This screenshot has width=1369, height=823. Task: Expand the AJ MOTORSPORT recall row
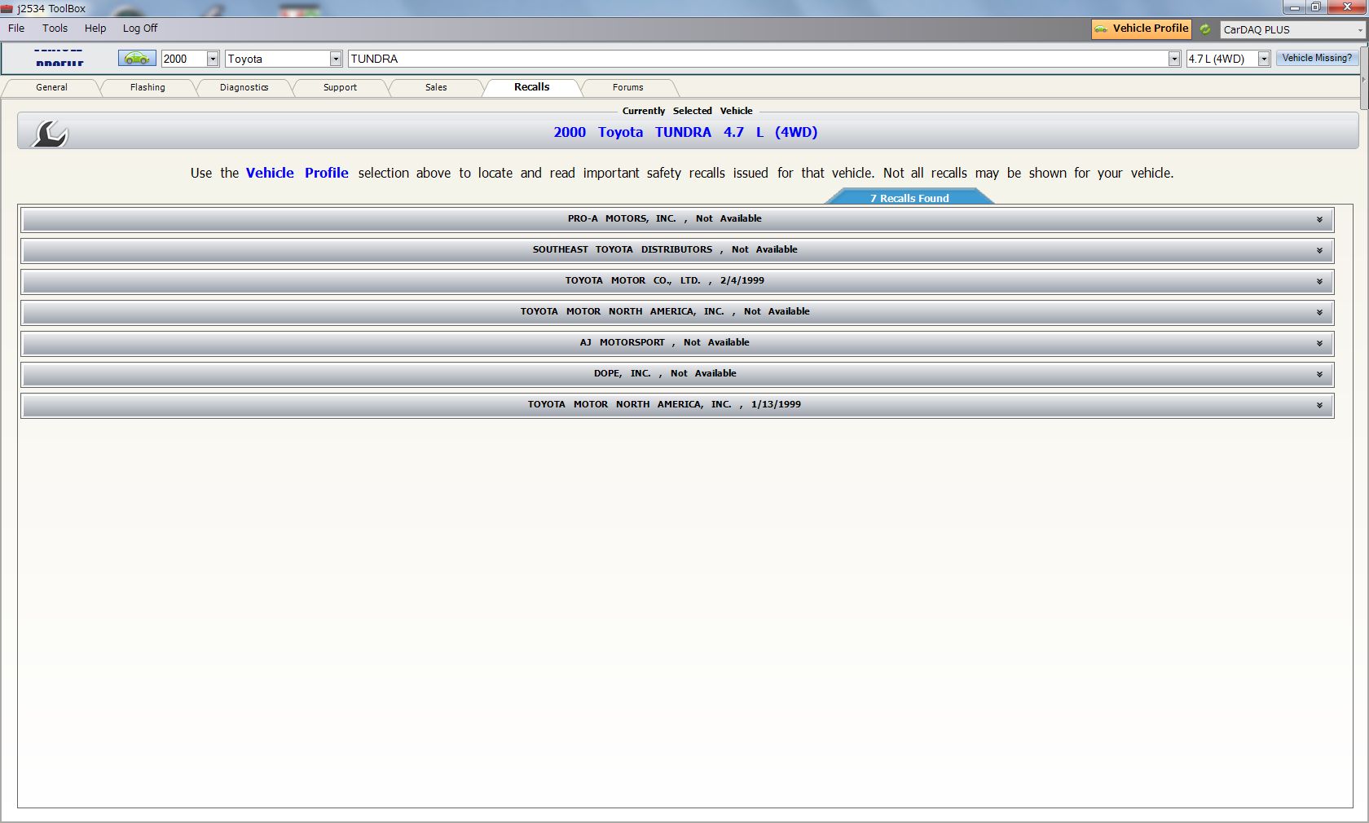pyautogui.click(x=677, y=343)
